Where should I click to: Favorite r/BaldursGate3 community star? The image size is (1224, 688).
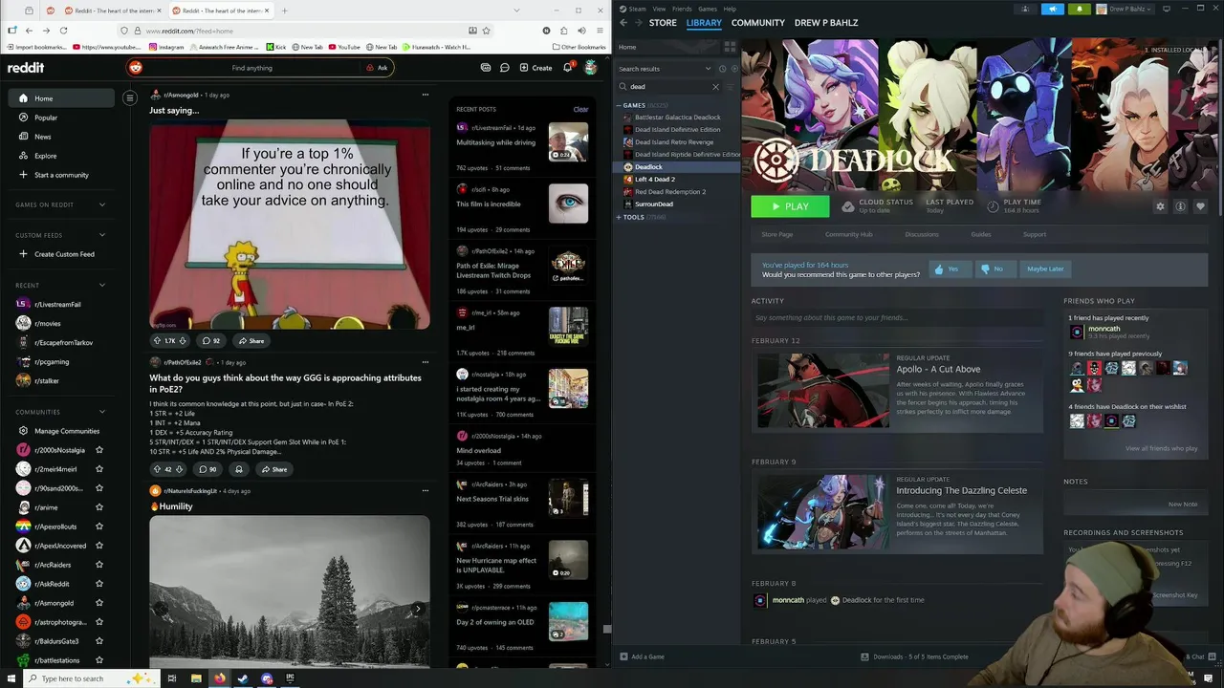(x=99, y=641)
